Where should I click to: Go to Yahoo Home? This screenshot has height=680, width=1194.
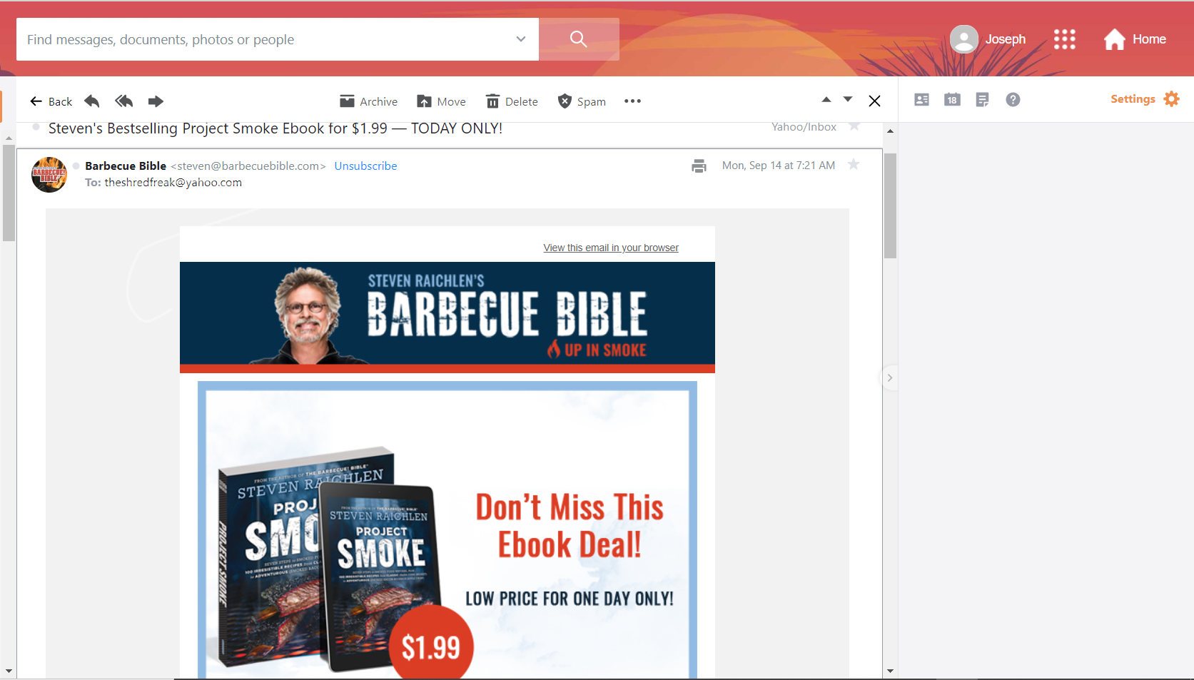[1135, 39]
